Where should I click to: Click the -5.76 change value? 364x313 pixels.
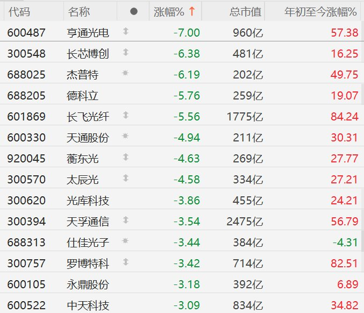(187, 96)
